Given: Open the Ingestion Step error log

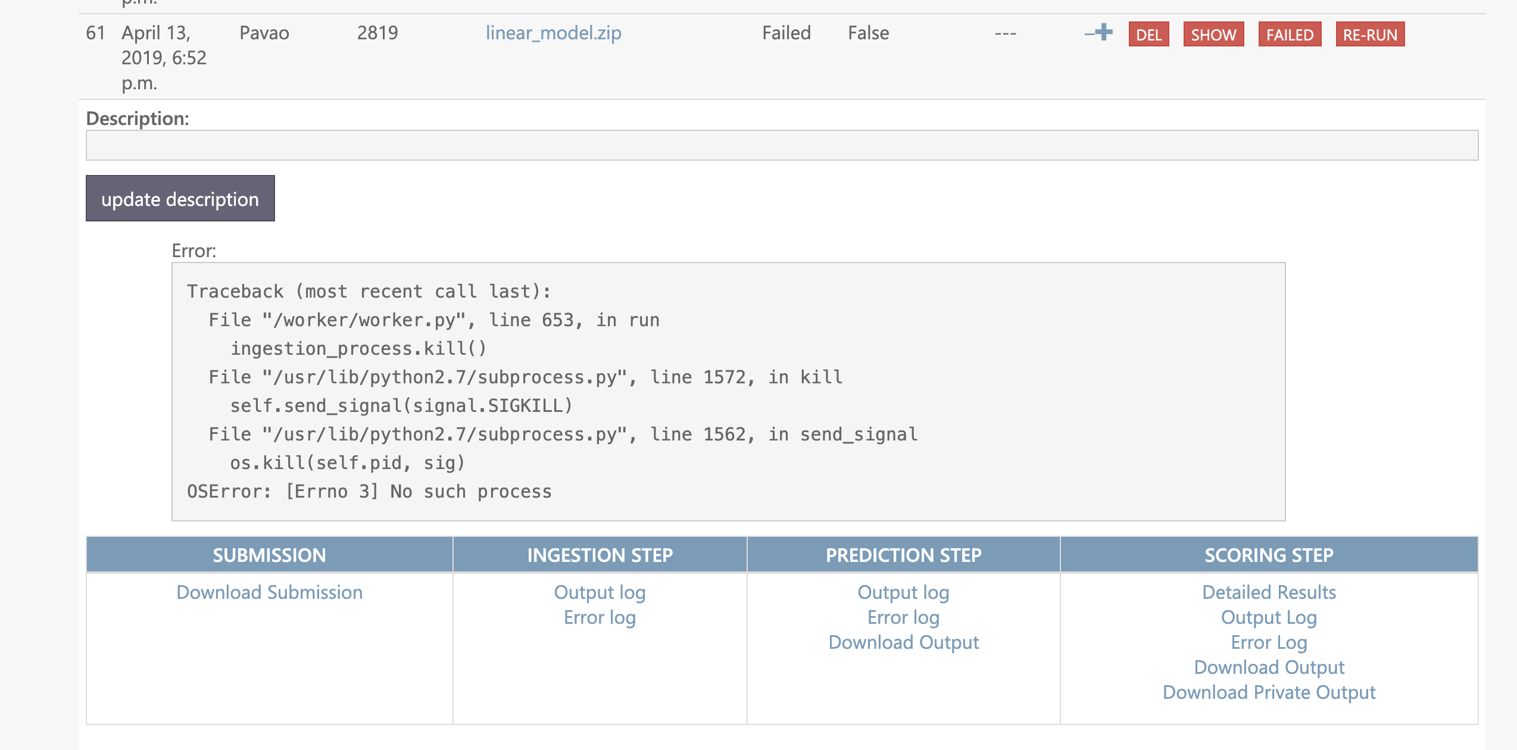Looking at the screenshot, I should [x=600, y=618].
